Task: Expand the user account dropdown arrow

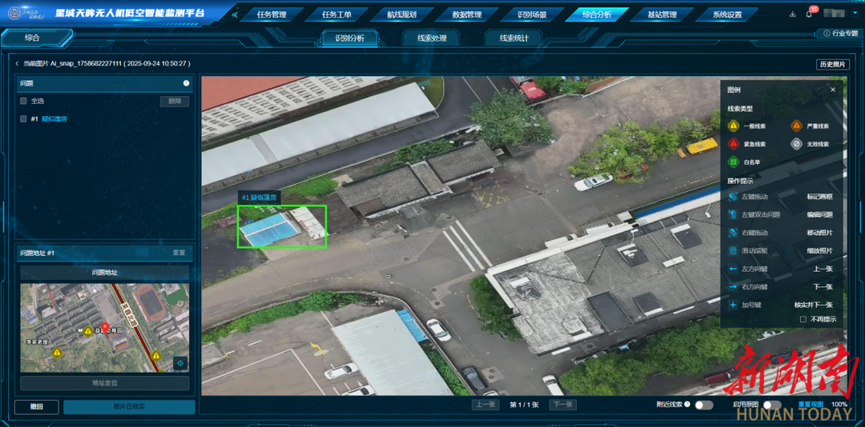Action: pos(855,14)
